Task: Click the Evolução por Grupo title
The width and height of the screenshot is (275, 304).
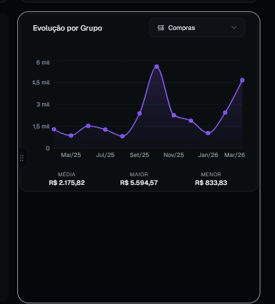Action: click(x=67, y=29)
